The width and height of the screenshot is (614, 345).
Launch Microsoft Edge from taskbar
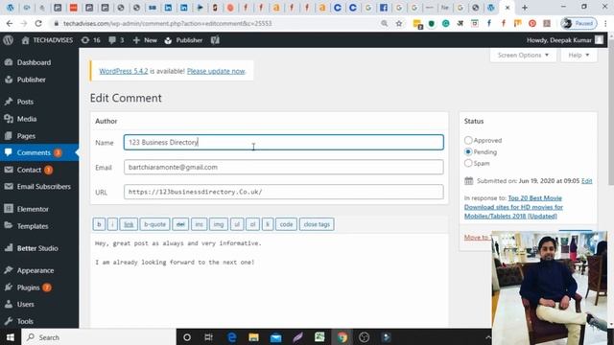[232, 337]
